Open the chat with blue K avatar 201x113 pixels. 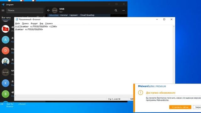click(x=6, y=83)
